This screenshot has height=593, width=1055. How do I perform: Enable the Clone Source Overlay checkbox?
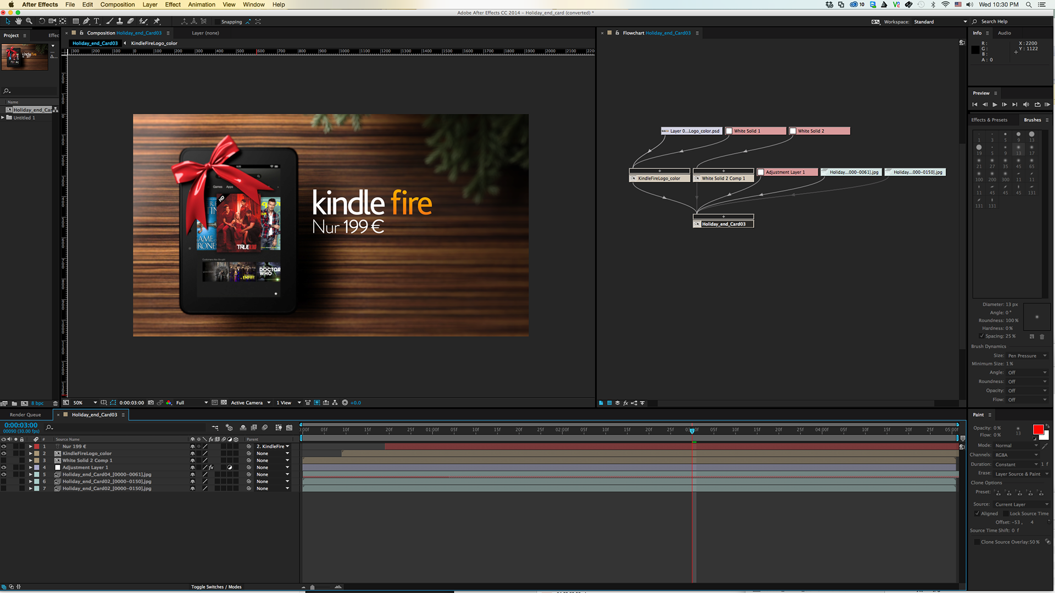coord(977,542)
